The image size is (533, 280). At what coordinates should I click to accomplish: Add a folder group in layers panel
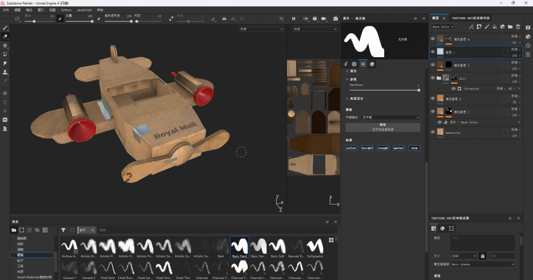[x=510, y=27]
